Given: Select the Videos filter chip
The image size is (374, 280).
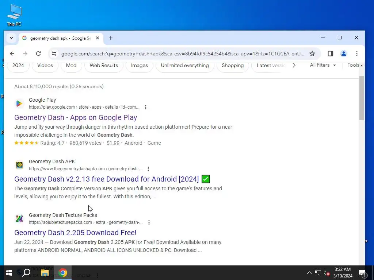Looking at the screenshot, I should click(x=45, y=66).
